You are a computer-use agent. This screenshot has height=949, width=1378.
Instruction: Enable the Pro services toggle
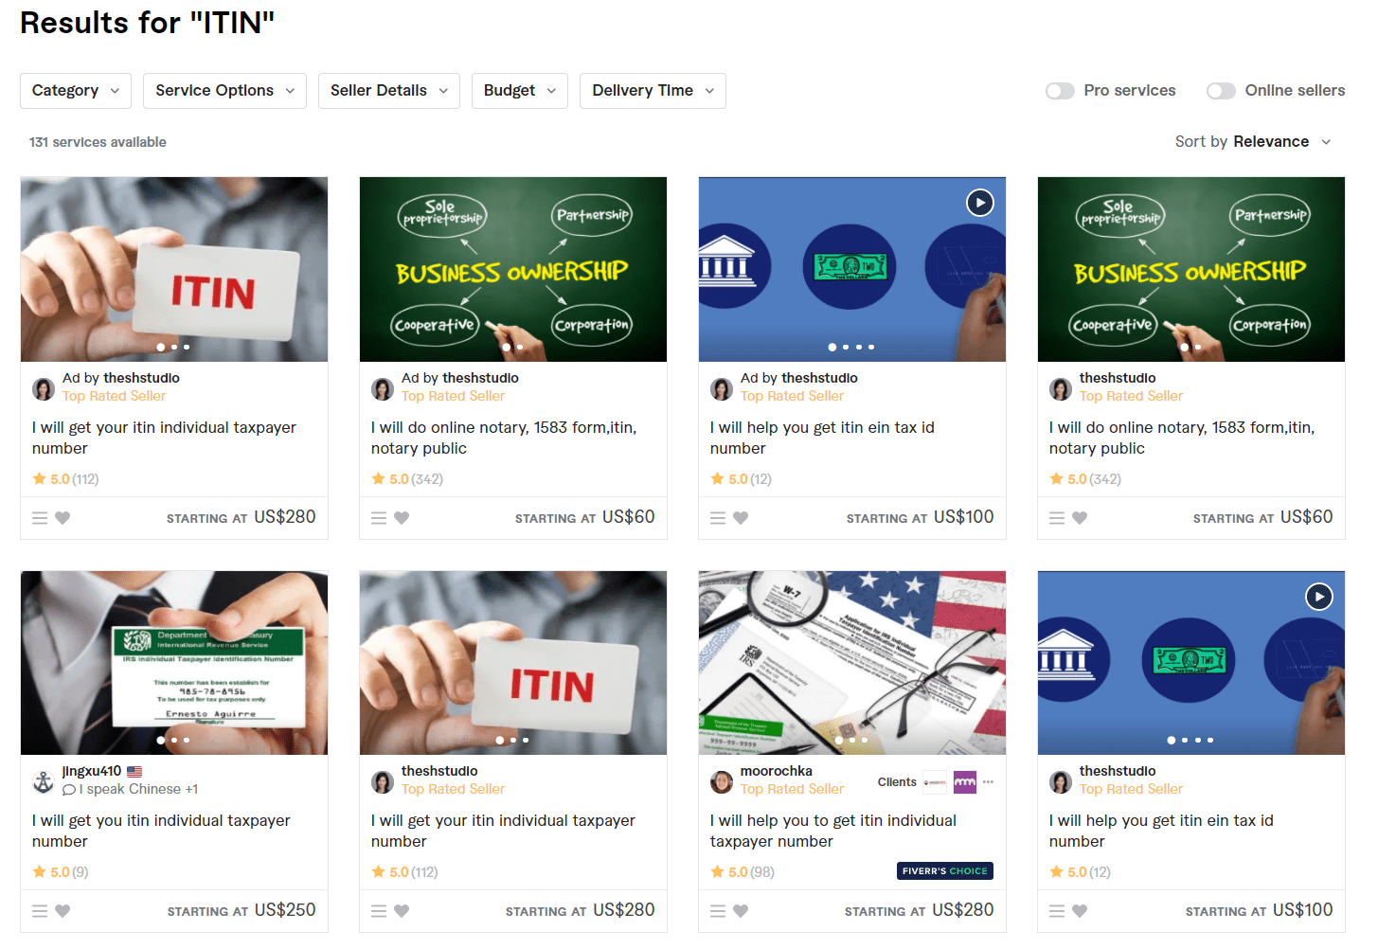click(1060, 91)
